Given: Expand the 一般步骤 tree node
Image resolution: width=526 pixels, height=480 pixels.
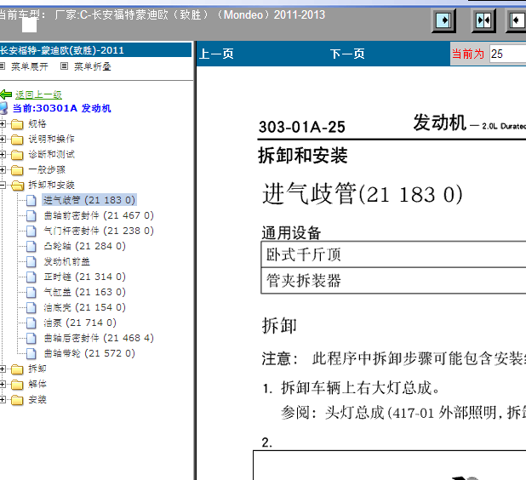Looking at the screenshot, I should 3,169.
